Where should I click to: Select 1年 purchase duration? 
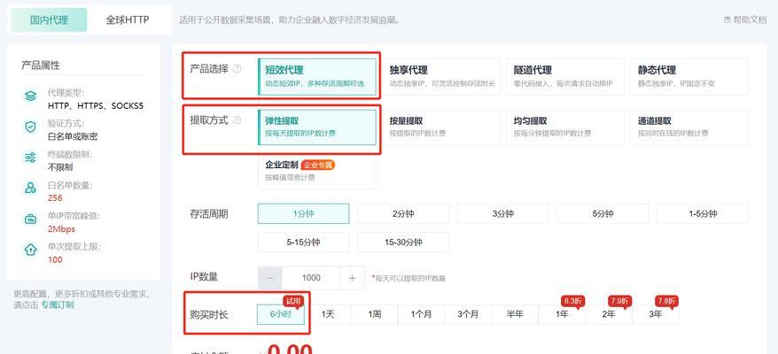[x=562, y=314]
